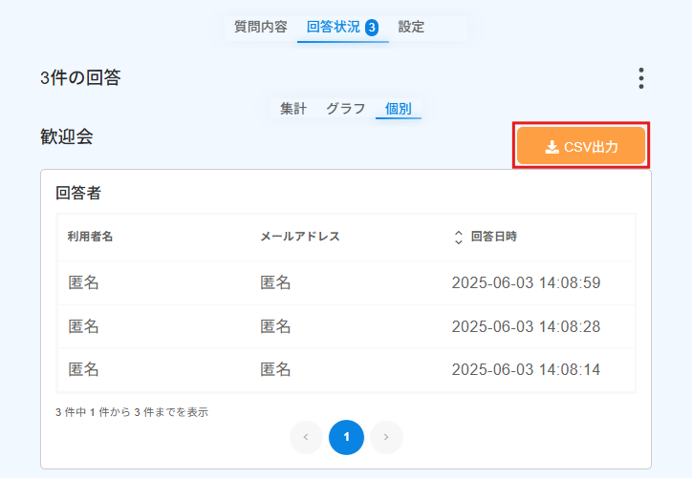692x478 pixels.
Task: Go to the previous page arrow
Action: 306,437
